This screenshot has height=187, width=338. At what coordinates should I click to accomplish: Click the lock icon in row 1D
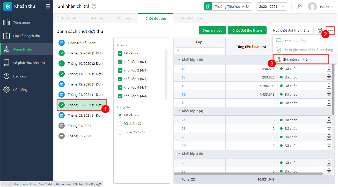click(x=329, y=94)
